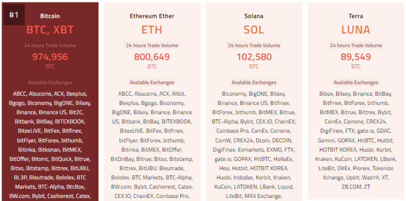Click the 102,580 Solana volume figure

click(254, 57)
